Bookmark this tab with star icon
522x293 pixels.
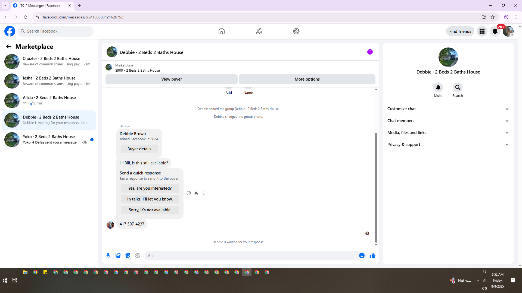(493, 17)
